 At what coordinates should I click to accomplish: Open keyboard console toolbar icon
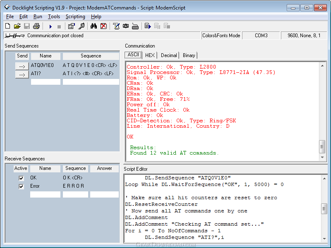[135, 26]
